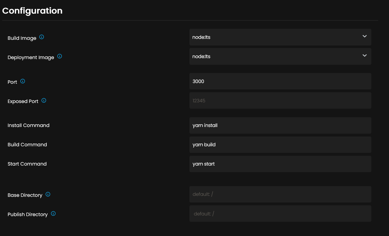Click the Publish Directory input field
389x236 pixels.
(280, 213)
